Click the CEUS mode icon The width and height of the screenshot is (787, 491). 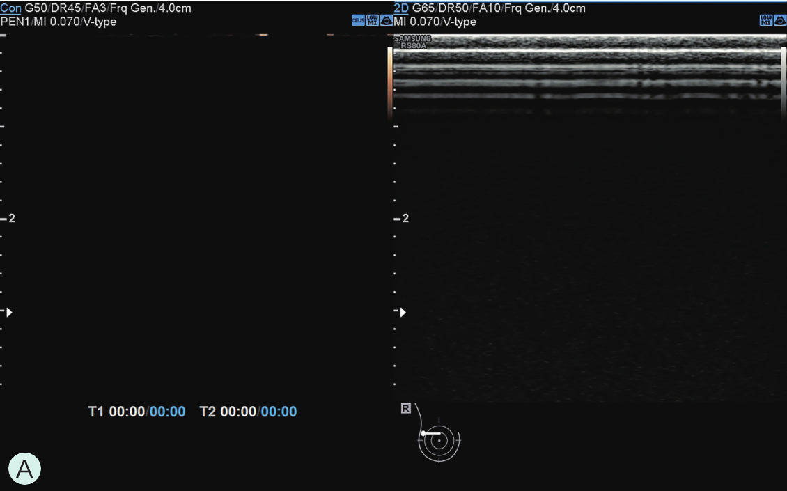pyautogui.click(x=358, y=21)
